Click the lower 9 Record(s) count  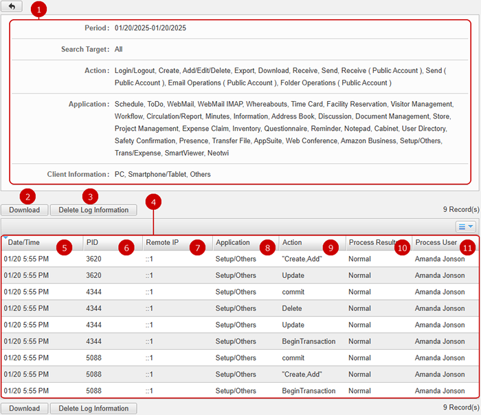(461, 407)
